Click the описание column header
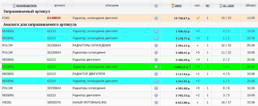258x106 pixels. [112, 6]
